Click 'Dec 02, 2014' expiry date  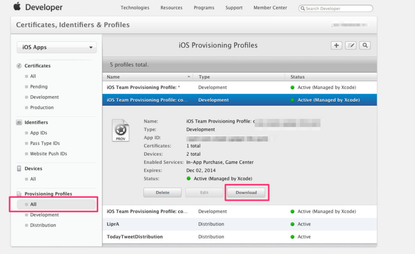201,171
